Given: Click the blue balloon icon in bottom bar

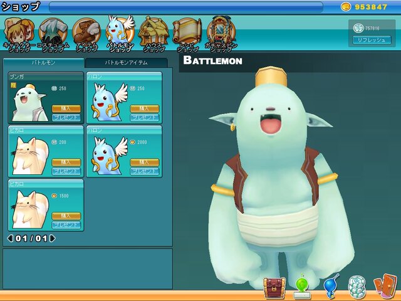Looking at the screenshot, I should (330, 285).
